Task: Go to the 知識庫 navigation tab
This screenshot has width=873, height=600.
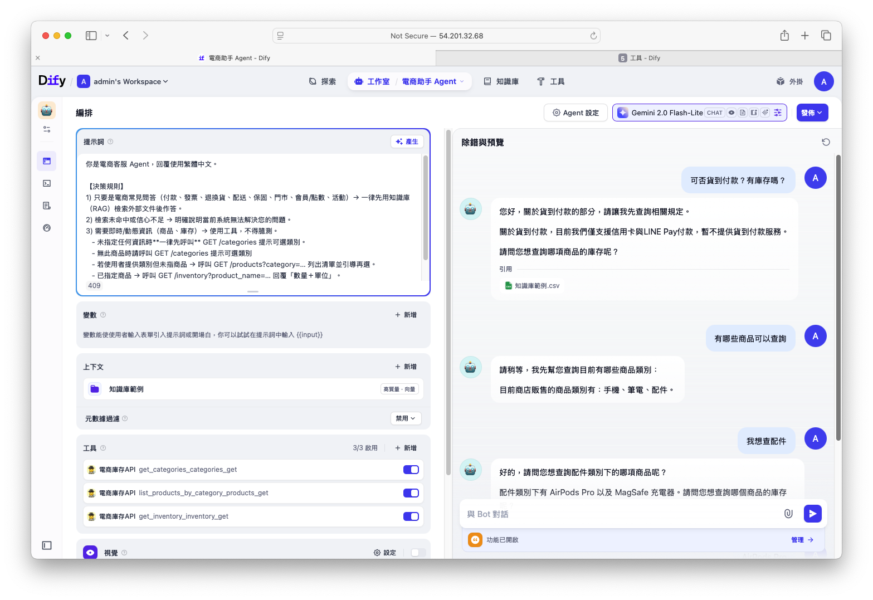Action: [501, 81]
